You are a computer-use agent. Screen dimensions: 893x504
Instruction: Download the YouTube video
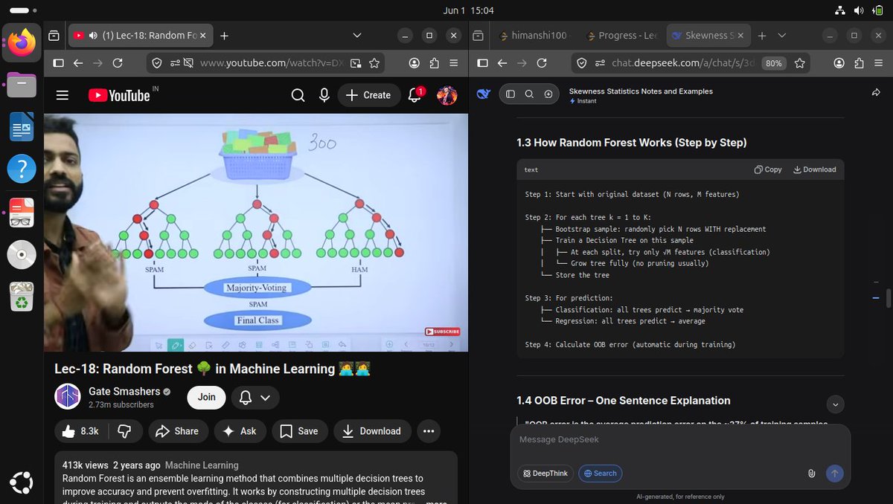tap(371, 431)
